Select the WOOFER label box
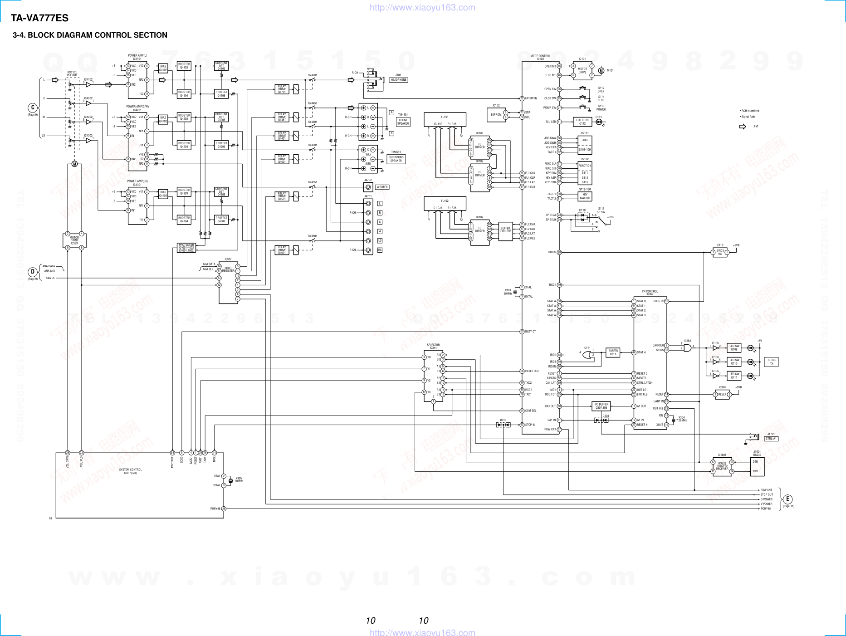Viewport: 846px width, 636px height. click(382, 187)
